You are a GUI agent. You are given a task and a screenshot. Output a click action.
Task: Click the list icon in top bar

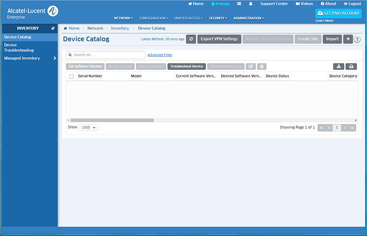click(x=240, y=4)
